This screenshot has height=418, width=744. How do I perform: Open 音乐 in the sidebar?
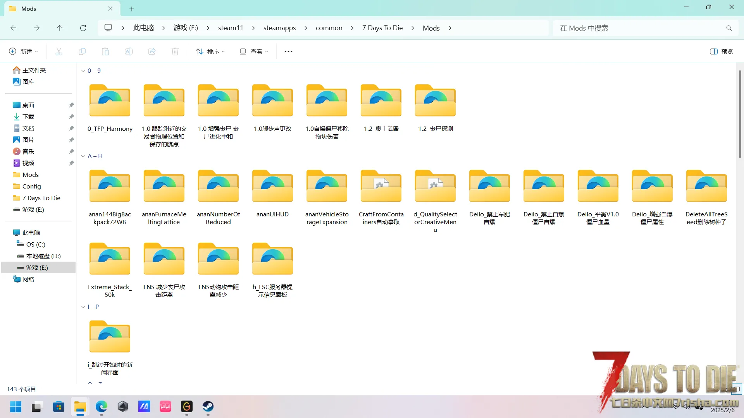[x=24, y=151]
